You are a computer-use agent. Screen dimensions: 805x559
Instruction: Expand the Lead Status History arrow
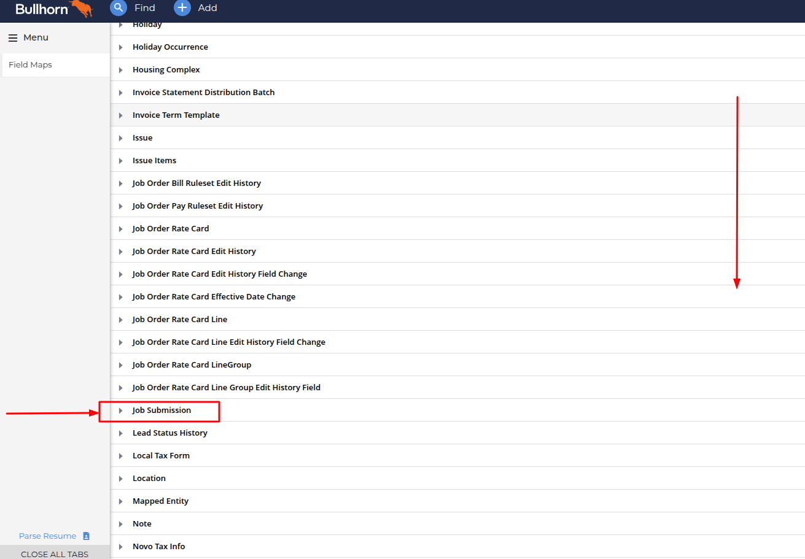121,433
